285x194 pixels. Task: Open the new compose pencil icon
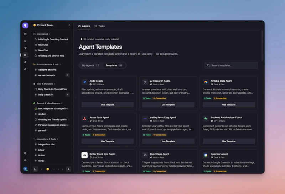(25, 34)
